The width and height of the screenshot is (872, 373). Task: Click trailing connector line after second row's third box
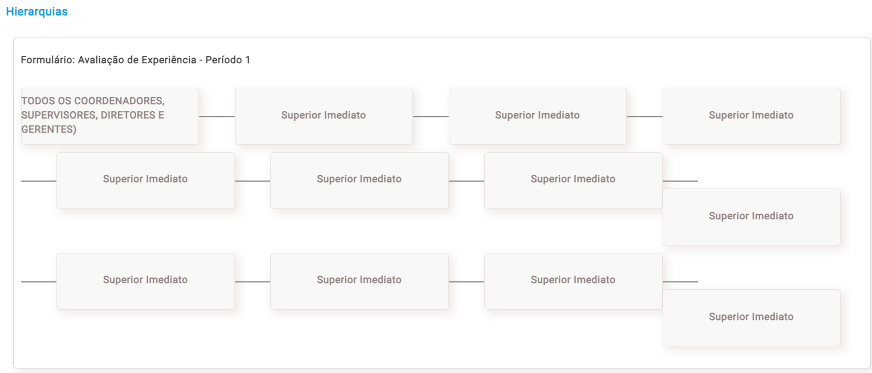click(680, 181)
